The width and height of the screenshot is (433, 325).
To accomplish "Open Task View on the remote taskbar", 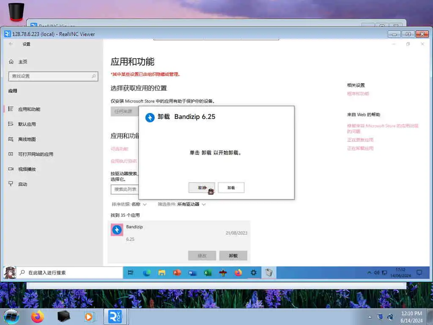I will coord(131,273).
